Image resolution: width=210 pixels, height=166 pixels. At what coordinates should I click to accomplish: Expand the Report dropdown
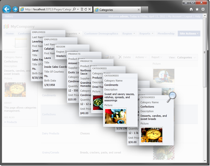(x=157, y=57)
